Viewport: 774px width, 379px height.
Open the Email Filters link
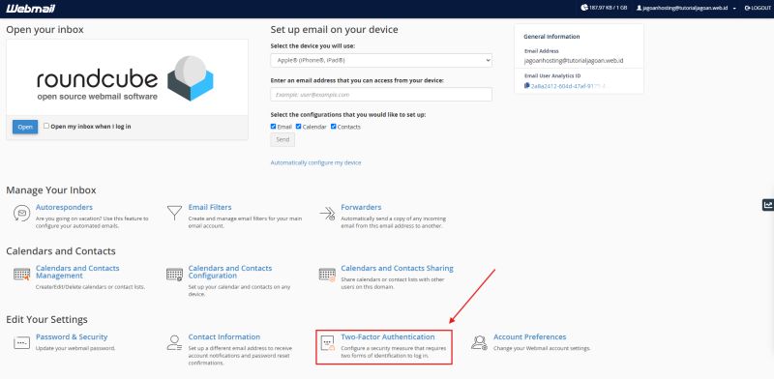click(210, 207)
